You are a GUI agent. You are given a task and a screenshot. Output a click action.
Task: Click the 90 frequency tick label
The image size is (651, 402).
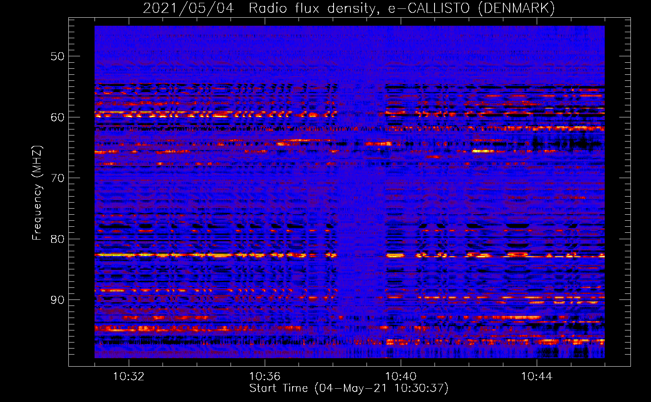pyautogui.click(x=57, y=300)
